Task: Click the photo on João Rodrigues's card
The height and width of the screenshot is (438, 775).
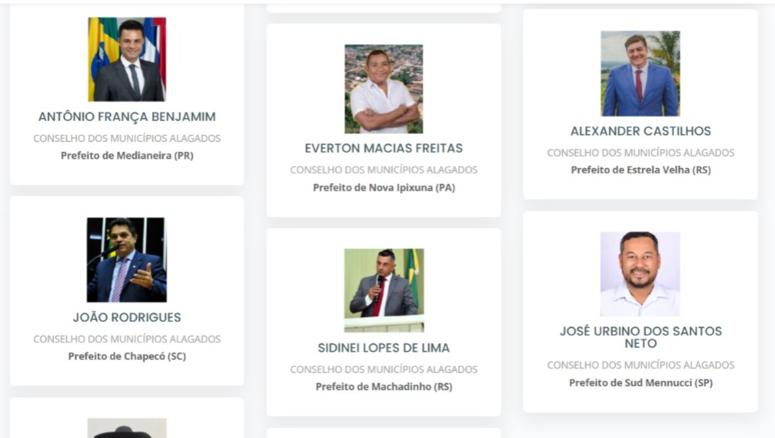Action: coord(126,259)
